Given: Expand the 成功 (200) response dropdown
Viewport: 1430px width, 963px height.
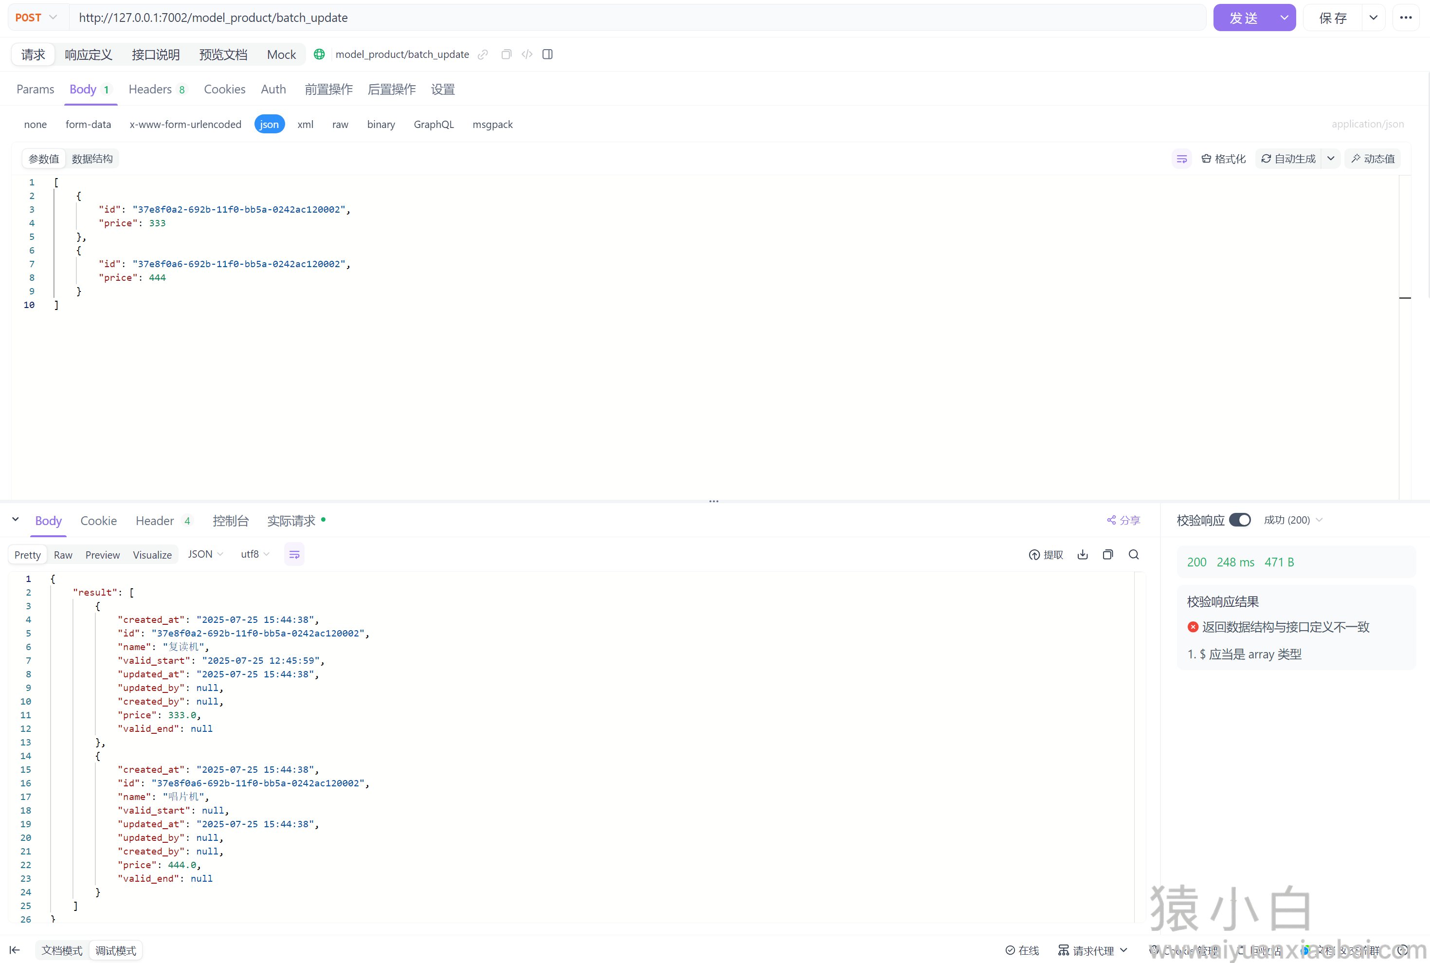Looking at the screenshot, I should click(x=1293, y=520).
